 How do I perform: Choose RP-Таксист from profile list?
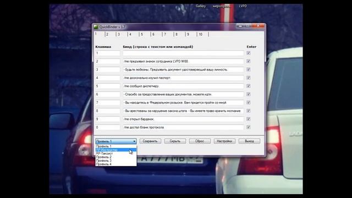116,153
